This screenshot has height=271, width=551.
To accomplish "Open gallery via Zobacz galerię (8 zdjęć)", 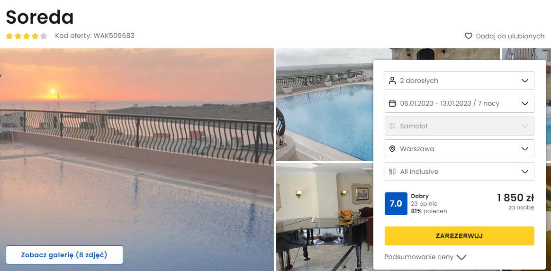I will click(x=64, y=255).
